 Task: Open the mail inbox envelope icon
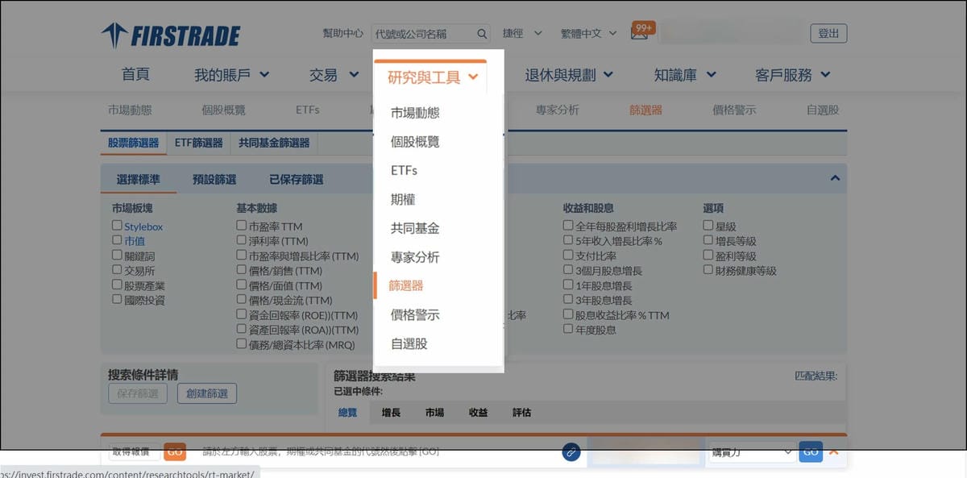[x=639, y=34]
